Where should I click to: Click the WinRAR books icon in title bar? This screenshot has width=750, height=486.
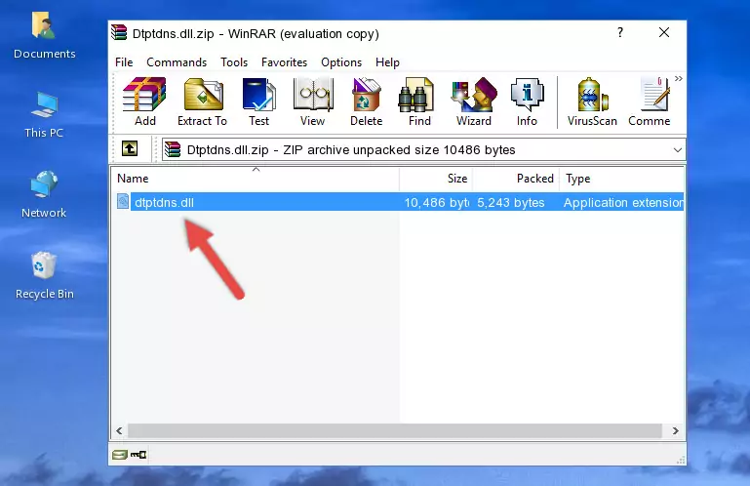click(119, 32)
